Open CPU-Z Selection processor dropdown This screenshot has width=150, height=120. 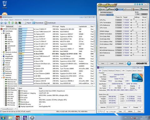click(x=113, y=107)
